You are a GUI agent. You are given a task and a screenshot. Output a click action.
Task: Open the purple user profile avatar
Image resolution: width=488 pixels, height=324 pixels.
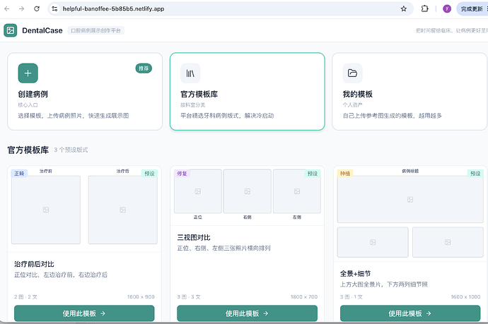coord(447,8)
